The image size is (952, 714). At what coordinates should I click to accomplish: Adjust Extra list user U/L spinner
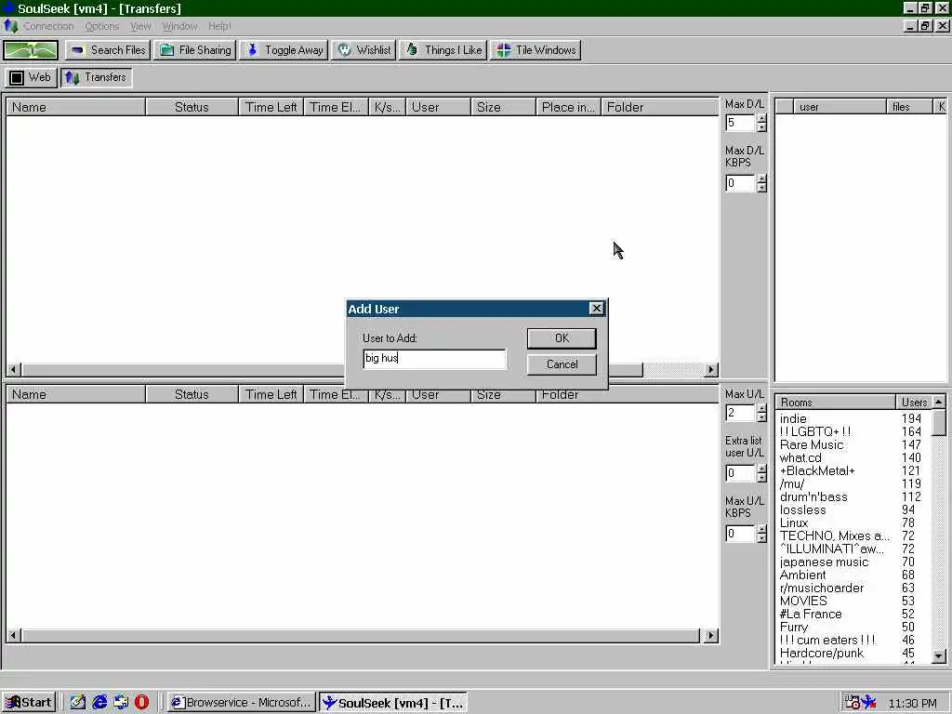761,473
